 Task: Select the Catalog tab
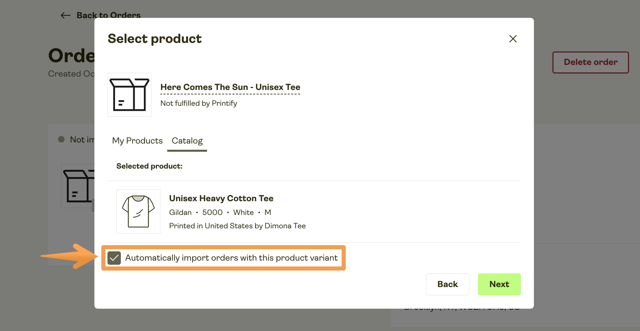187,141
